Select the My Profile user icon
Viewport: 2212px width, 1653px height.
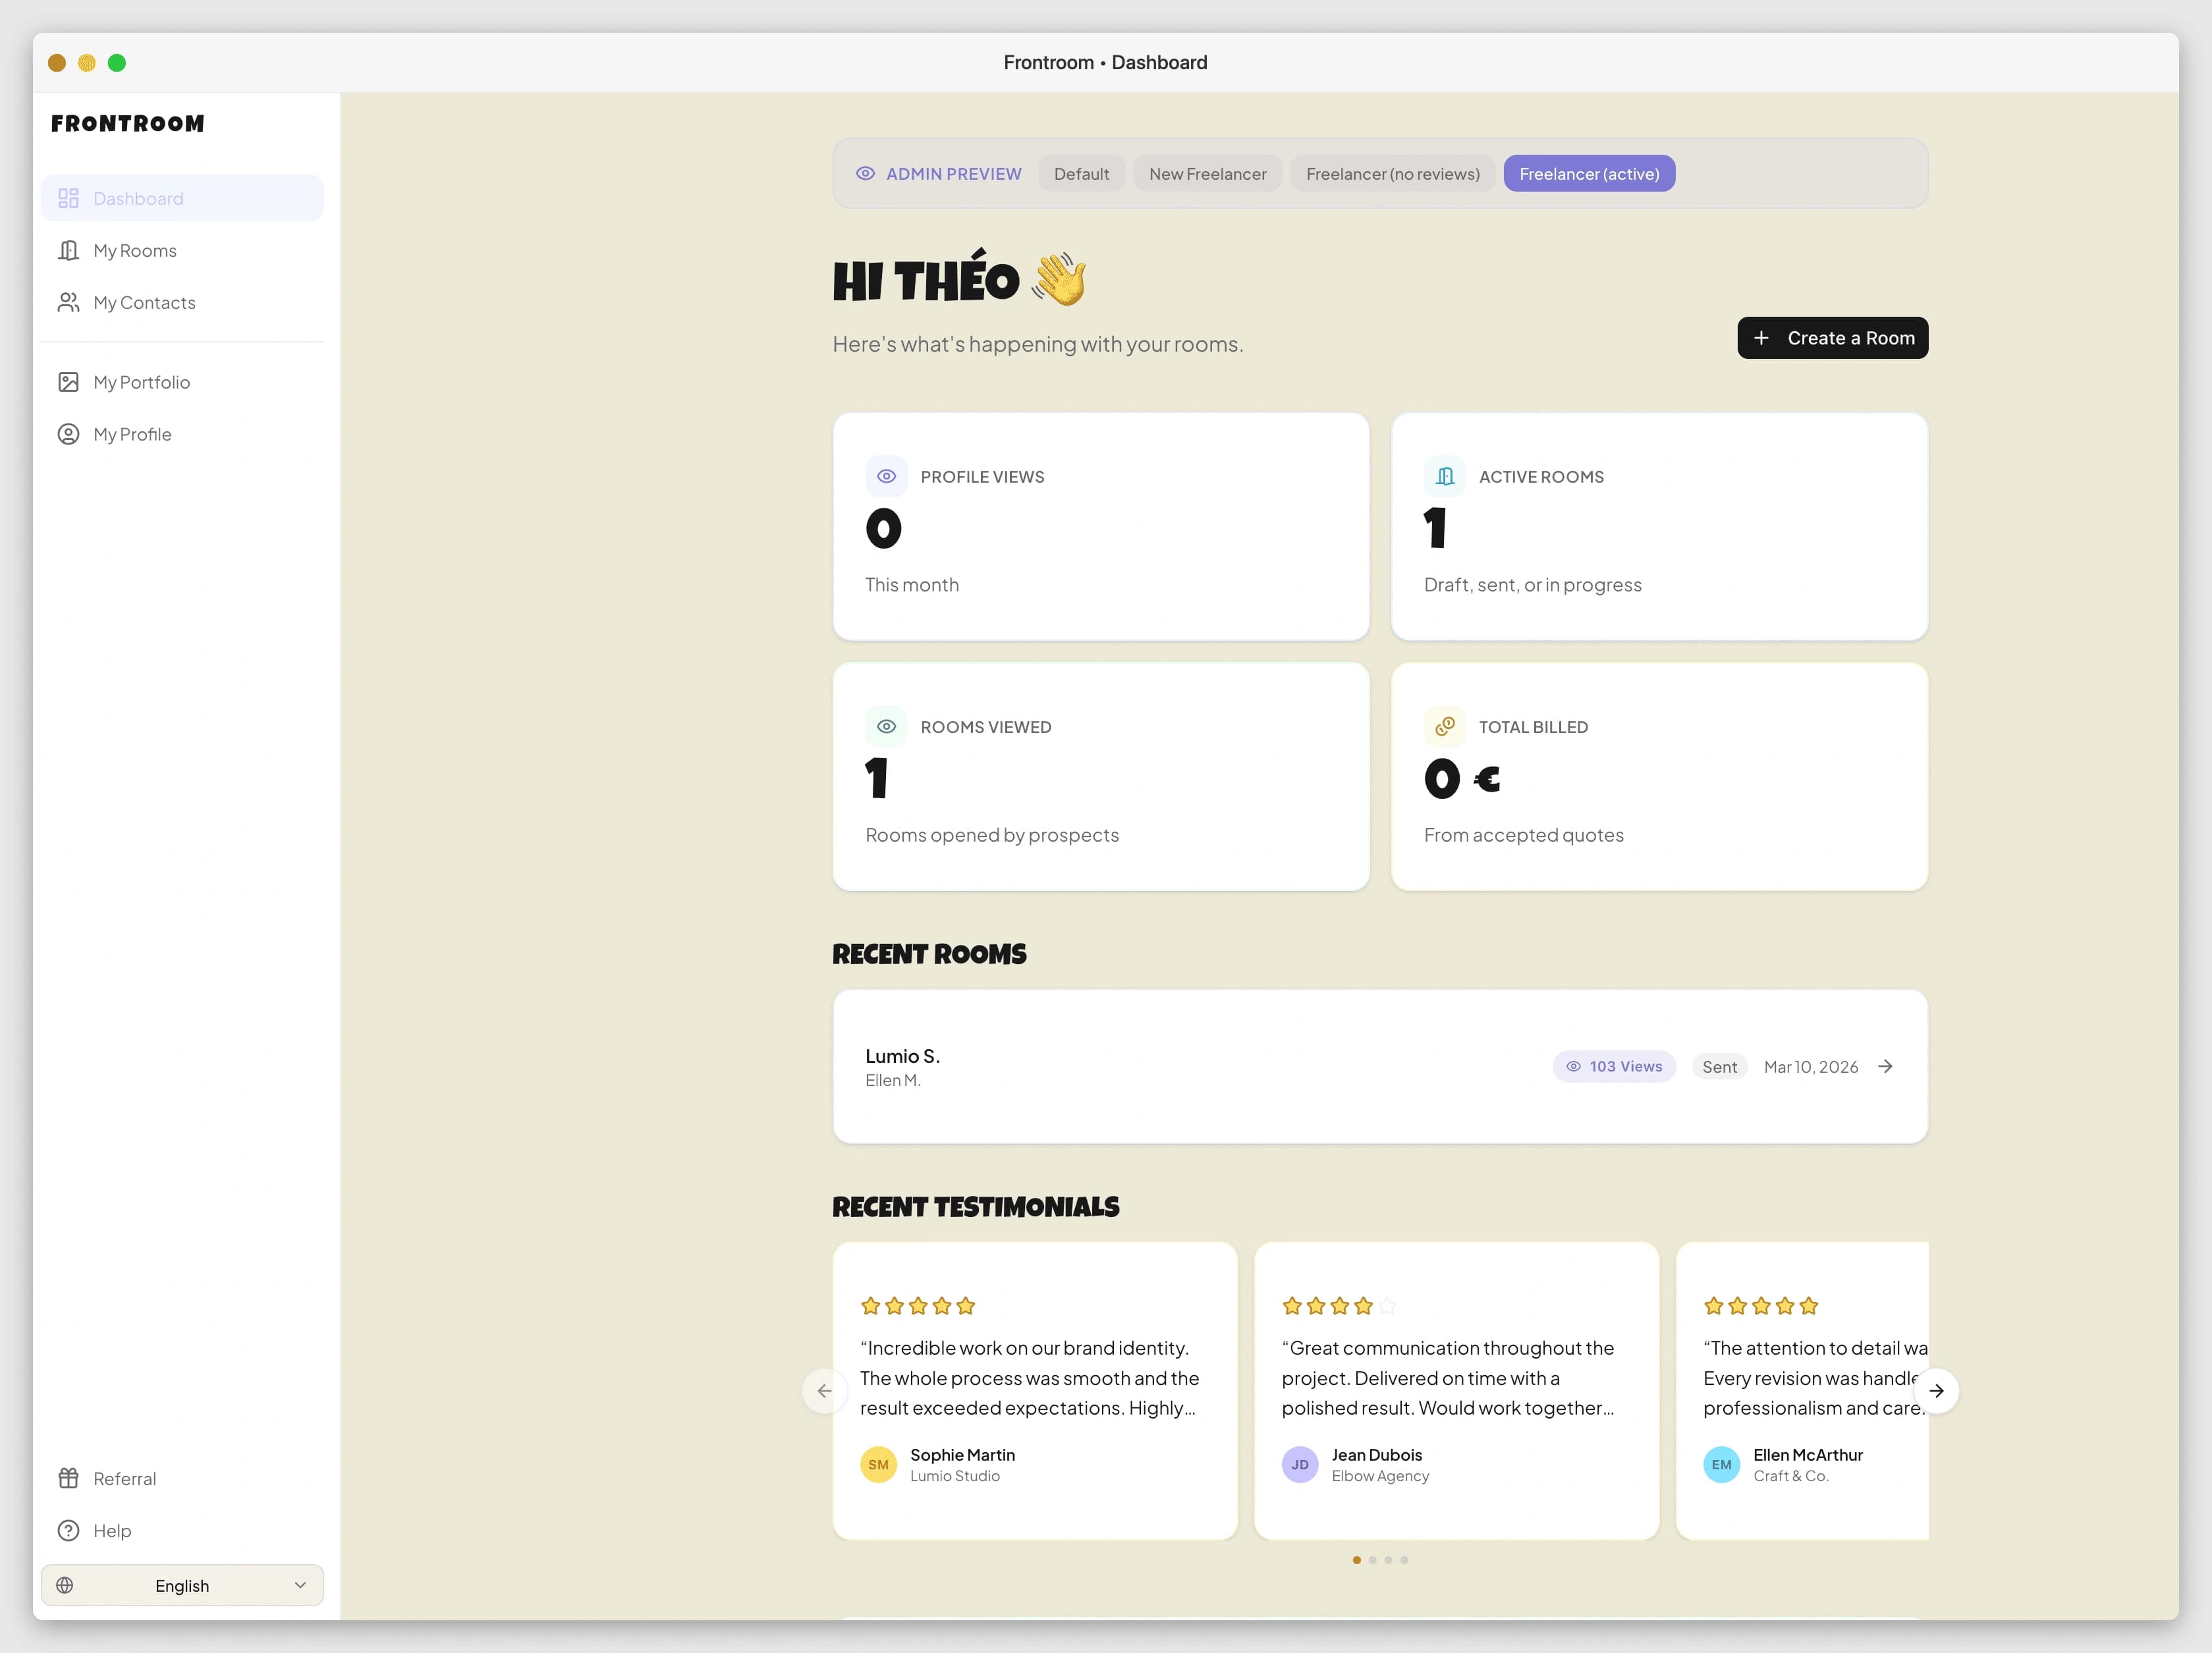click(x=68, y=434)
